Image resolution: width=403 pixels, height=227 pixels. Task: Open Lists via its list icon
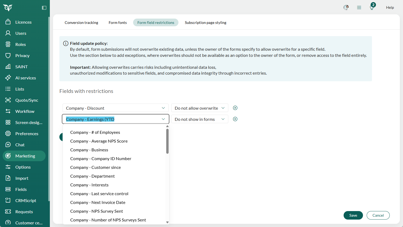(x=8, y=89)
